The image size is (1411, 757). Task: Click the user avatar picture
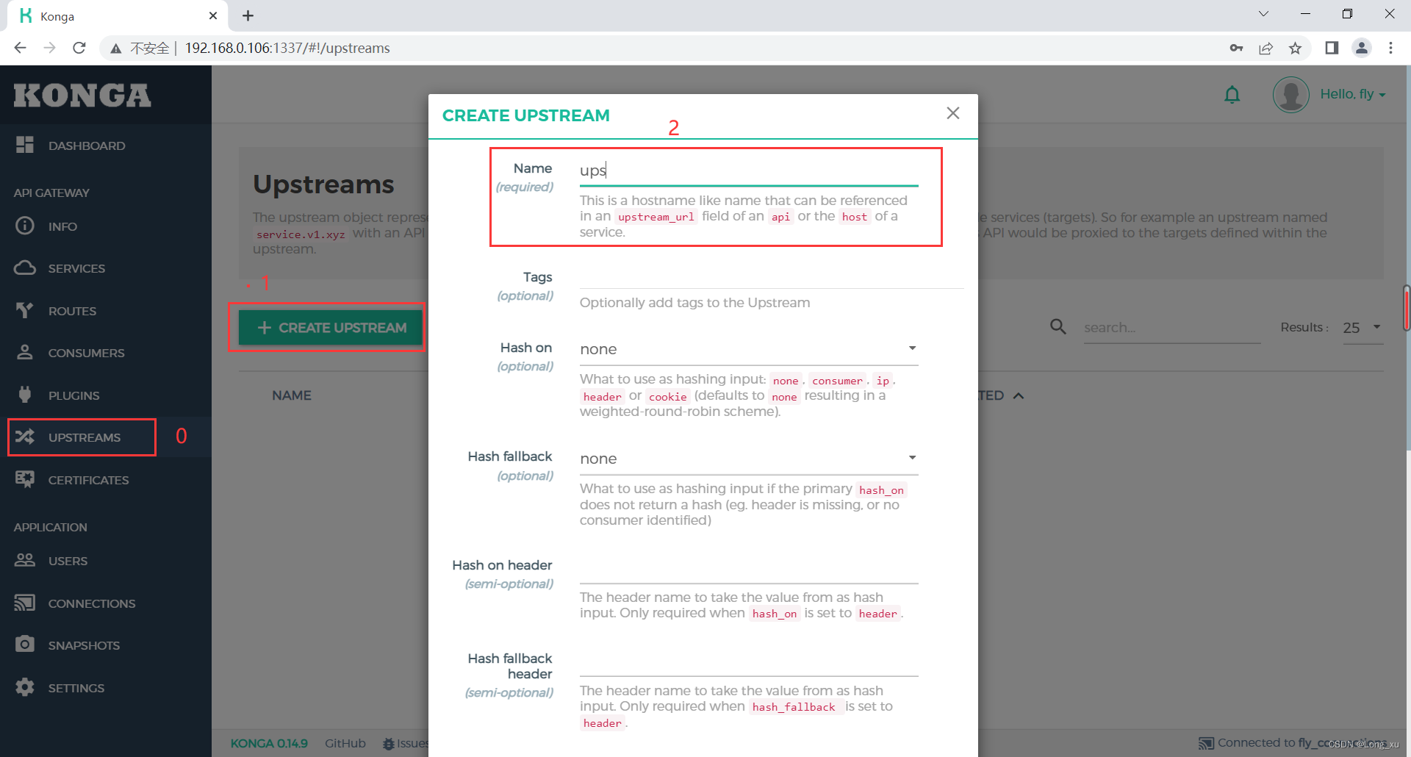pyautogui.click(x=1291, y=95)
